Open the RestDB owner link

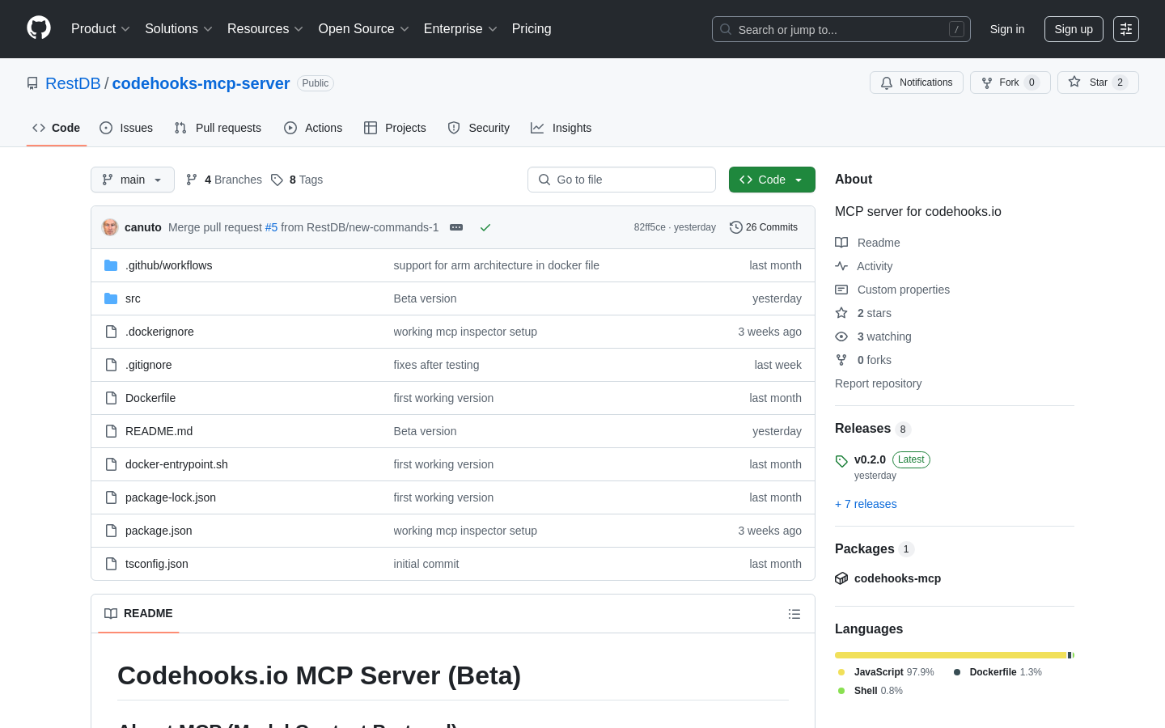[73, 83]
